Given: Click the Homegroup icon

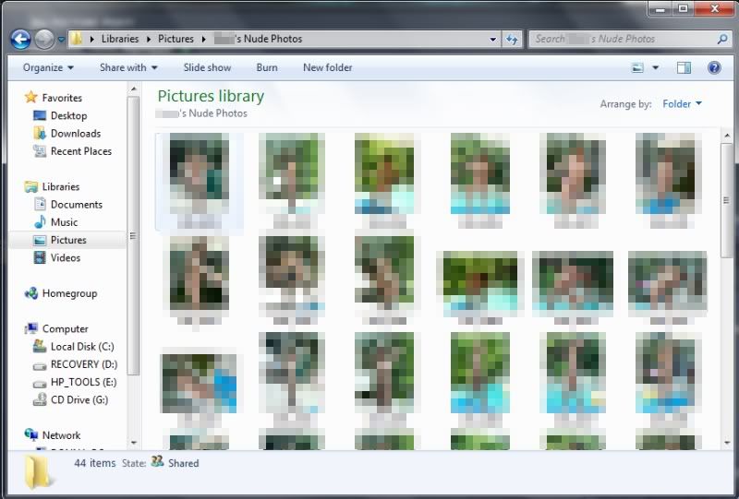Looking at the screenshot, I should click(x=31, y=293).
